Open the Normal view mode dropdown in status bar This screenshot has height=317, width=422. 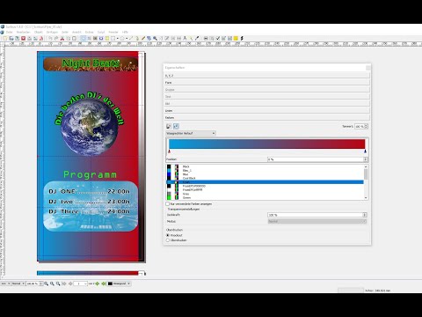pyautogui.click(x=18, y=284)
